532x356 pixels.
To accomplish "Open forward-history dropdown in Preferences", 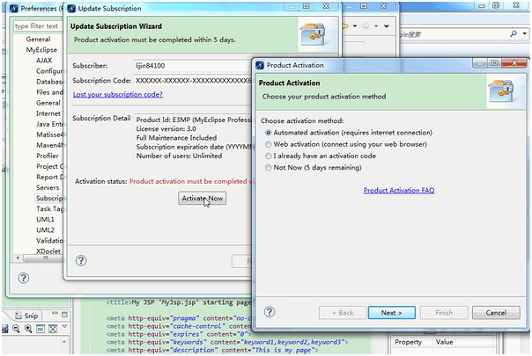I will pos(376,26).
